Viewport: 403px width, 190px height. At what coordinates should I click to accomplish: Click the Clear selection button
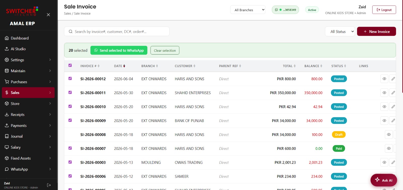(x=165, y=50)
